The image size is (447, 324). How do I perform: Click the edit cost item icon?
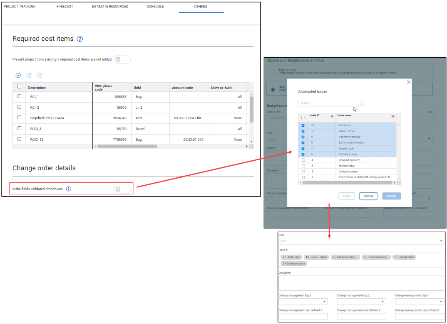pos(29,75)
